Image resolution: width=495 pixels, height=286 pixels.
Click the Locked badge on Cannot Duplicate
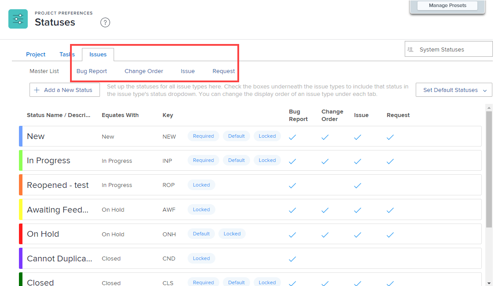click(201, 258)
